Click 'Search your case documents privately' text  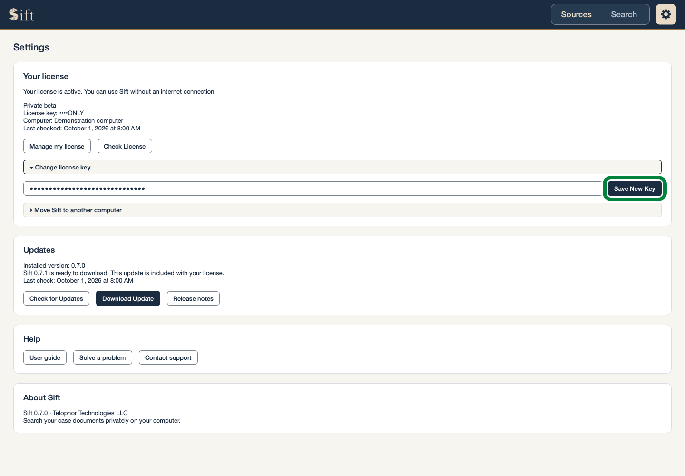(x=102, y=421)
